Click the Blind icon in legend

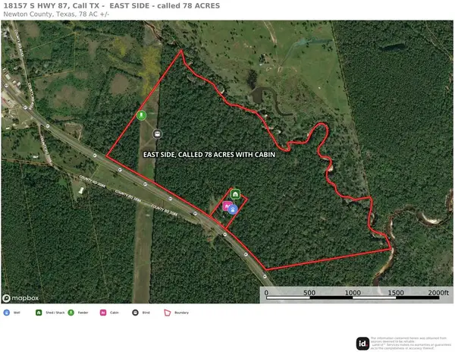click(135, 313)
